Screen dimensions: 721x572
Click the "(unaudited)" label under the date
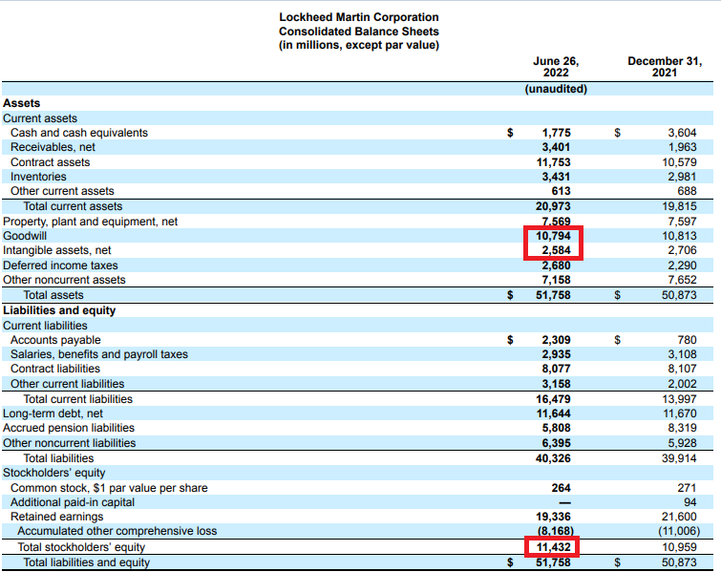556,89
